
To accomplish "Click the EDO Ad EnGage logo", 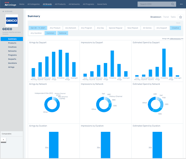I will tap(10, 4).
